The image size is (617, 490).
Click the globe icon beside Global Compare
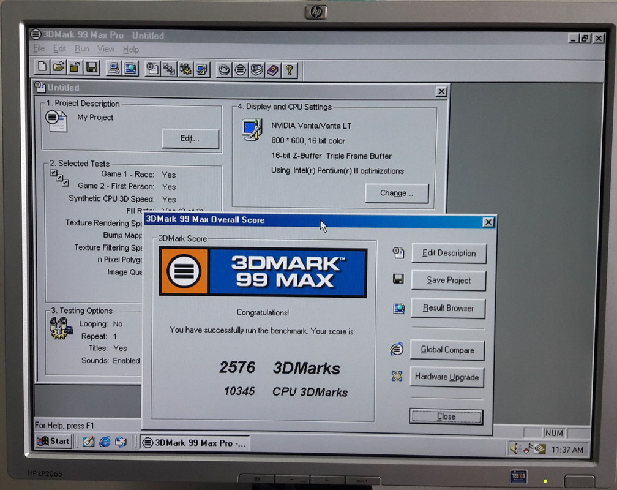coord(397,349)
